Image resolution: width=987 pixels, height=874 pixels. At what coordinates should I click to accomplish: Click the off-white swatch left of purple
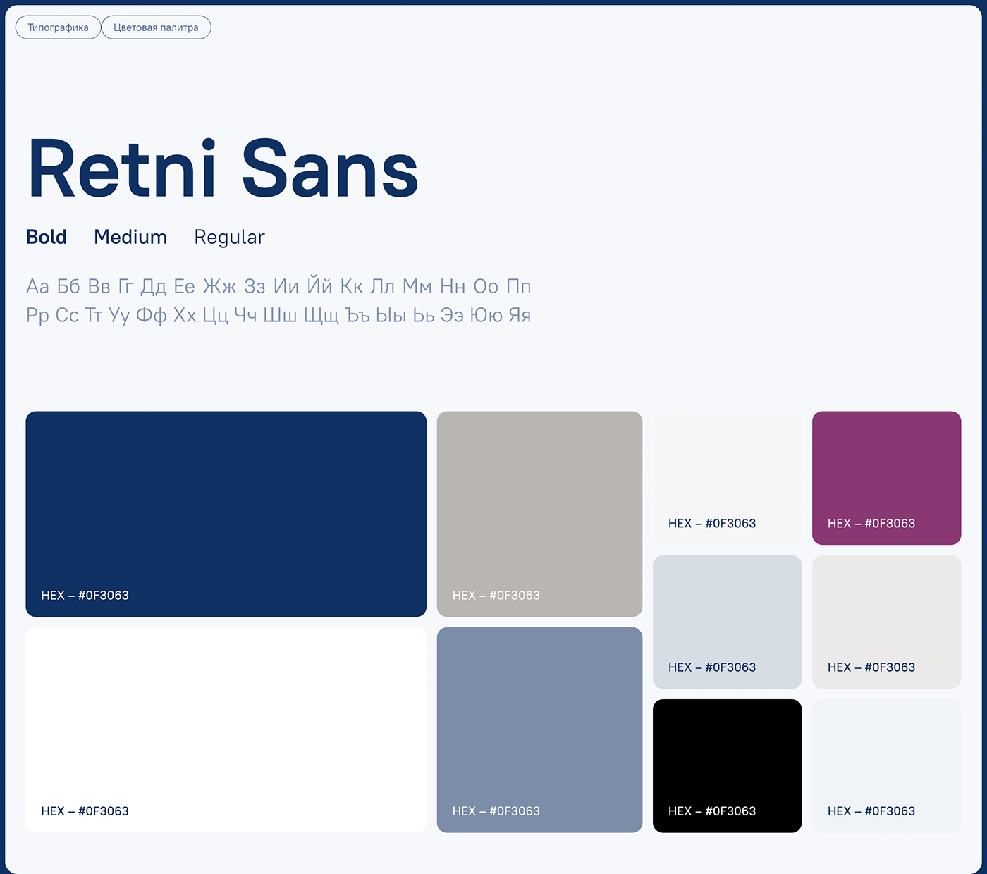coord(728,478)
